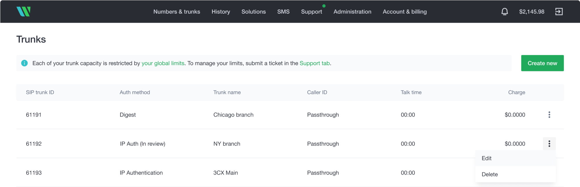Viewport: 580px width, 187px height.
Task: Open actions menu for Chicago branch trunk
Action: [x=549, y=115]
